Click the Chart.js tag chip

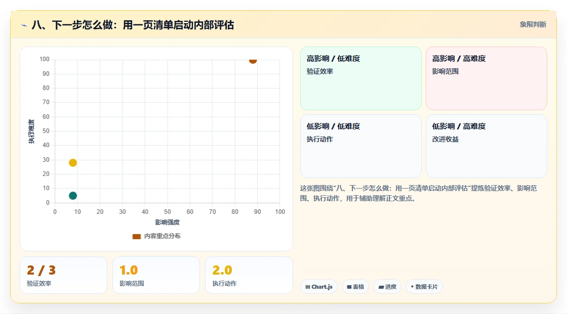(x=319, y=287)
